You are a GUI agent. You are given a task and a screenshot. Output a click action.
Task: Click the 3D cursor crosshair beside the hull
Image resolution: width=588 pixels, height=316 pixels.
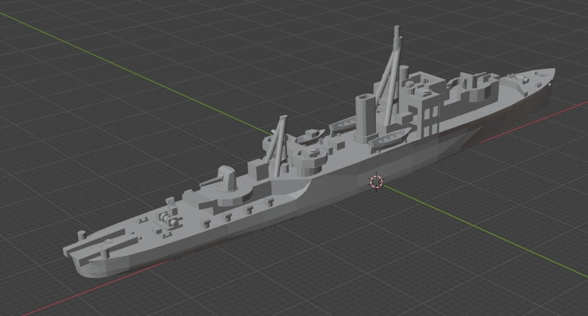click(x=377, y=182)
